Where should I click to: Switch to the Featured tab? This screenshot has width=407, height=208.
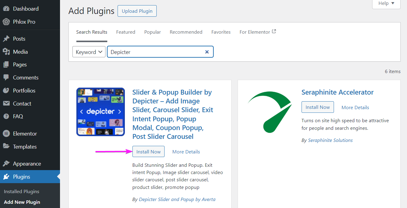tap(126, 32)
